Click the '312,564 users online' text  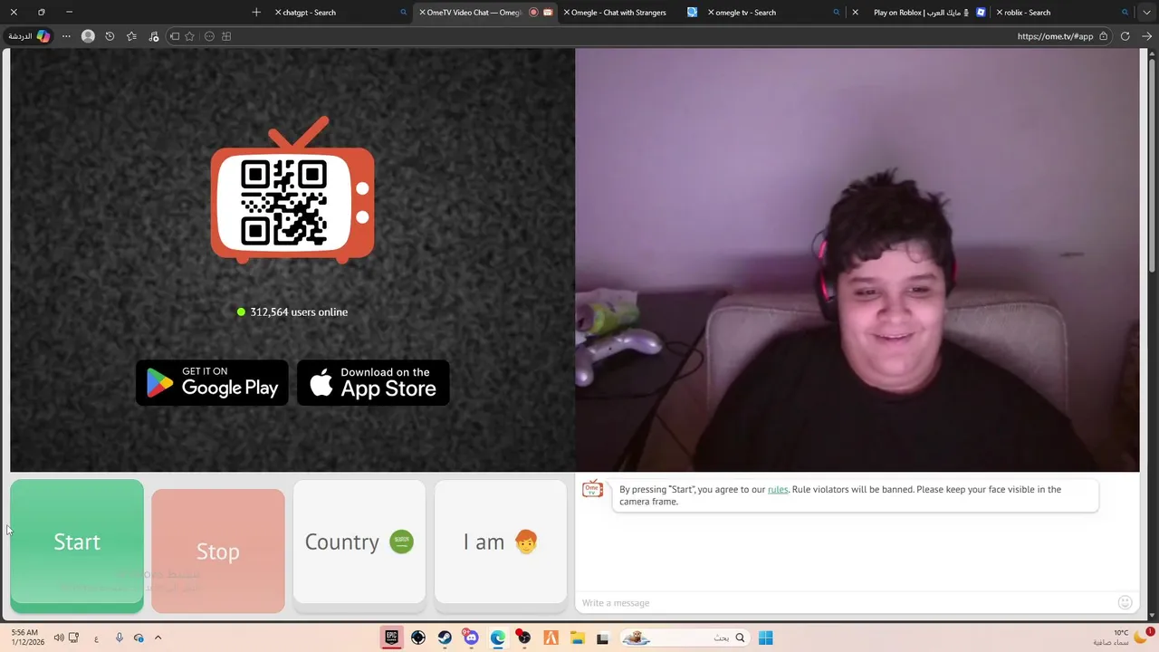[299, 312]
